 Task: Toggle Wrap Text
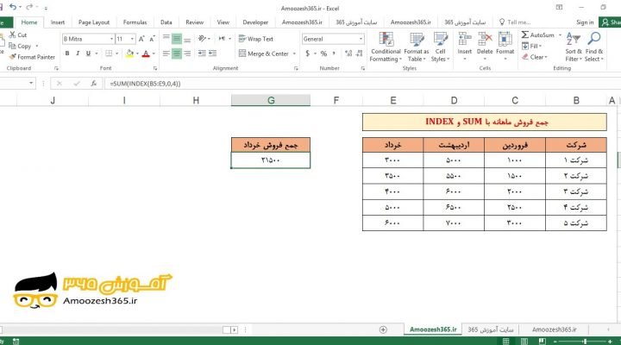(x=256, y=39)
